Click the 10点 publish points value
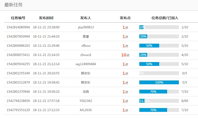198x118 pixels. pyautogui.click(x=125, y=55)
